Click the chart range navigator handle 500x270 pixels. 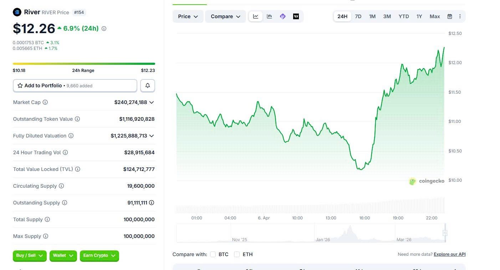[445, 233]
